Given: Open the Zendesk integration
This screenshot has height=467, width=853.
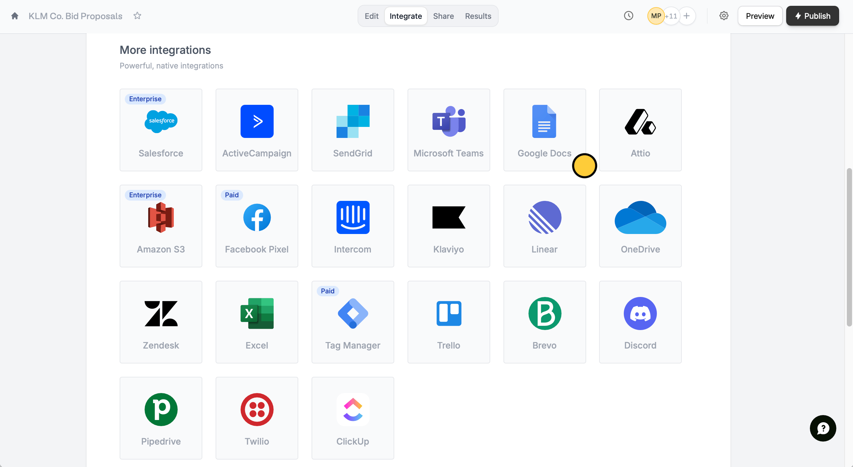Looking at the screenshot, I should [160, 322].
